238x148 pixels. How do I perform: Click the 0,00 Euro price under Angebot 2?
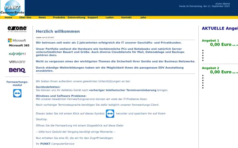coord(221,72)
